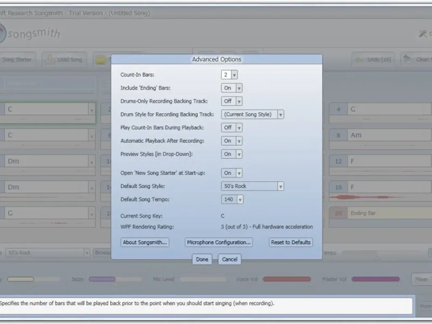
Task: Confirm settings with the Done button
Action: click(x=202, y=259)
